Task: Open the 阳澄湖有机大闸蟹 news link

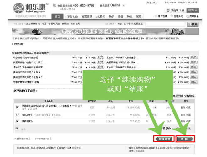Action: click(59, 38)
